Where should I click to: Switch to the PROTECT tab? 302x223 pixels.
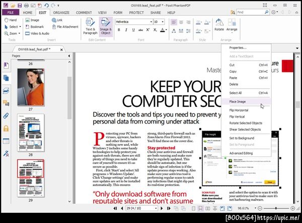[136, 13]
